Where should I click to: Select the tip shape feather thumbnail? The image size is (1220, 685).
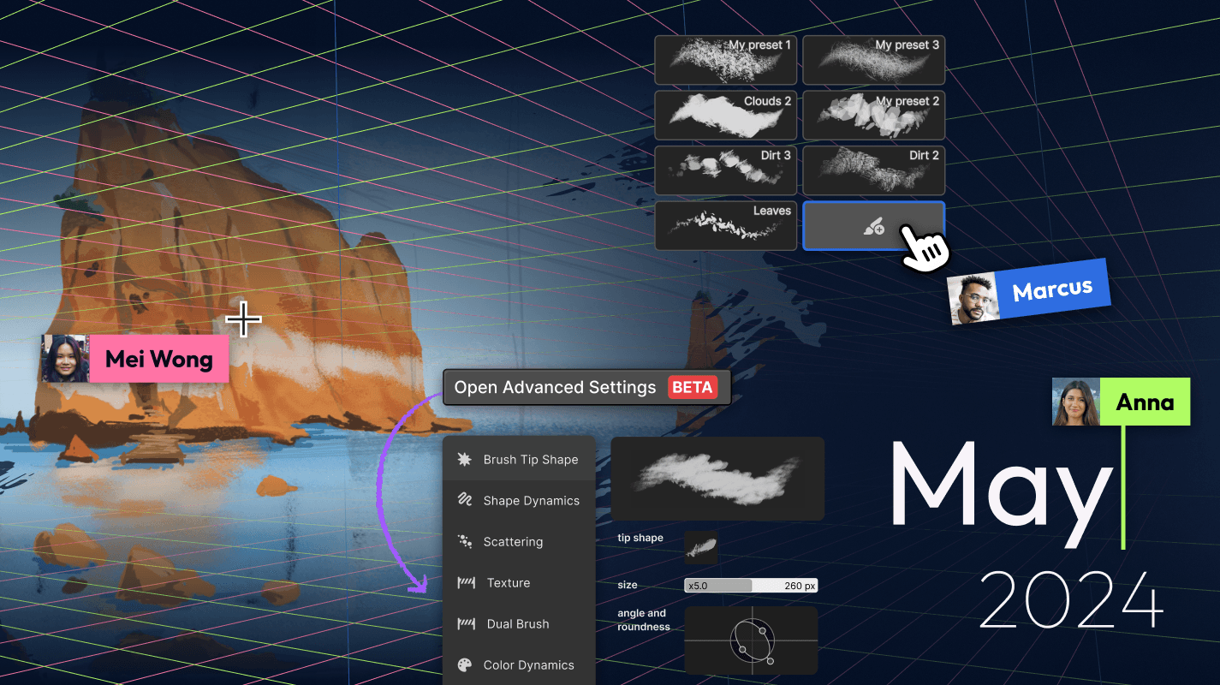(700, 547)
